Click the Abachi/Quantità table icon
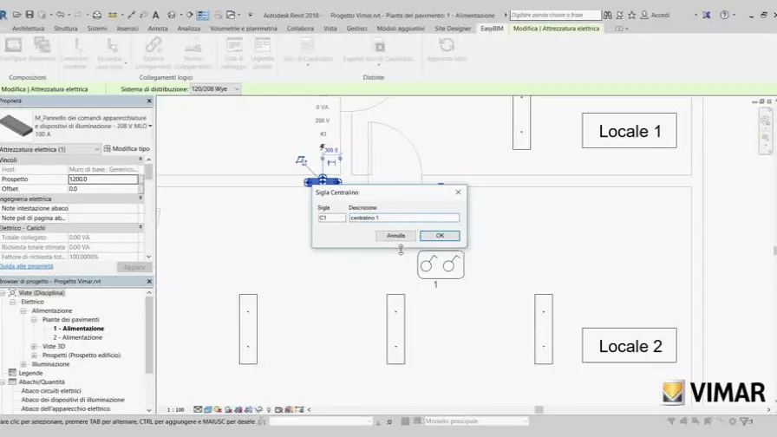 click(x=12, y=382)
